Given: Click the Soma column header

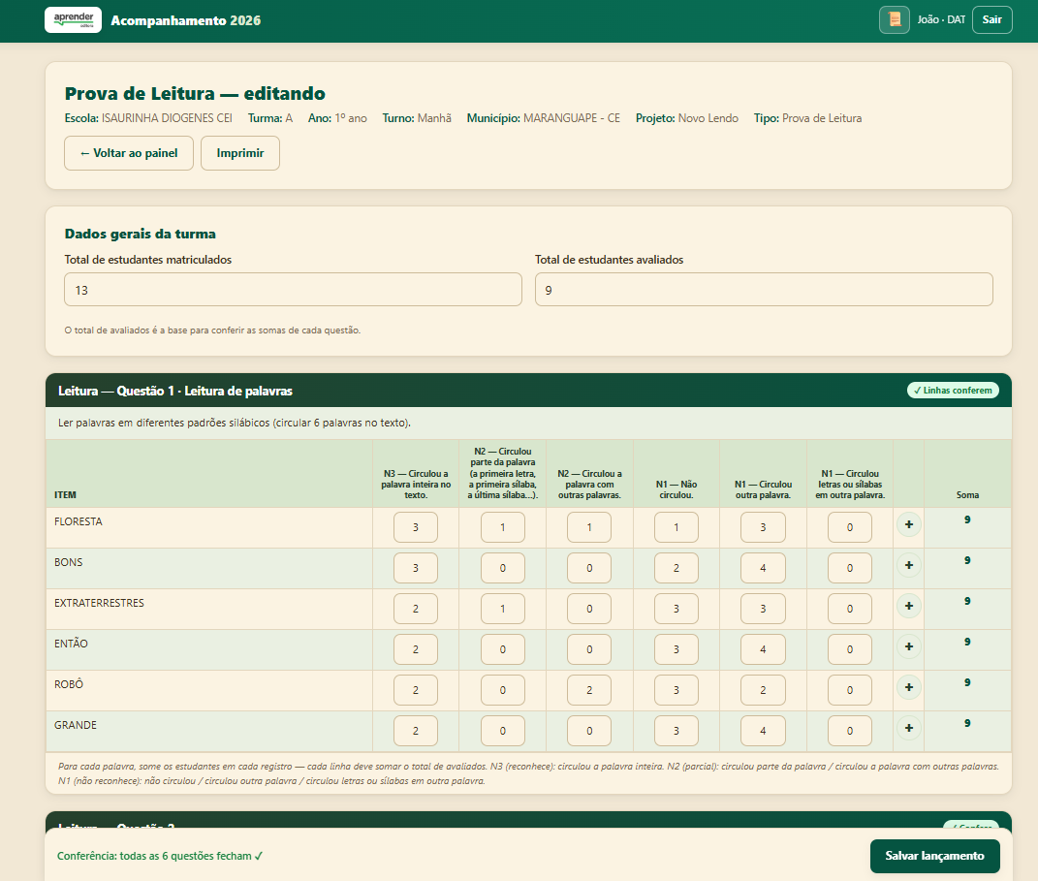Looking at the screenshot, I should coord(967,495).
